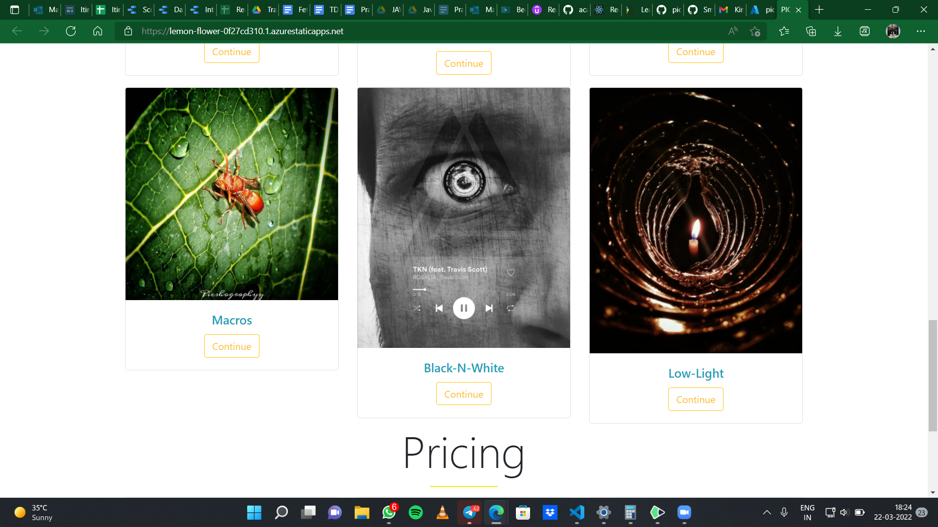Click Continue under Low-Light
The image size is (938, 527).
[x=696, y=400]
